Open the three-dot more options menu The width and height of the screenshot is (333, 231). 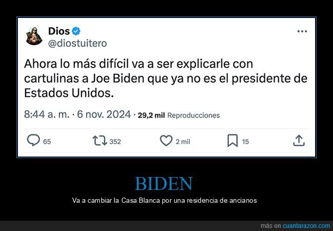pos(302,31)
